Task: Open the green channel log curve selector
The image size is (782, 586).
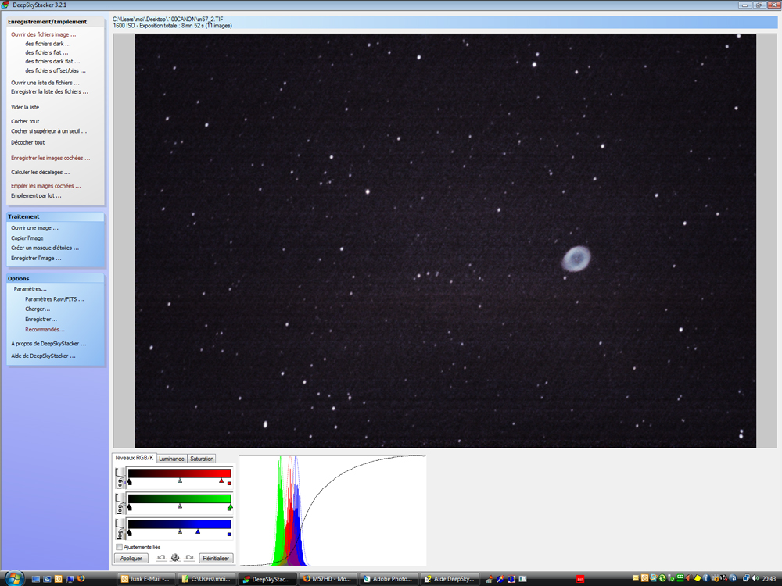Action: [120, 504]
